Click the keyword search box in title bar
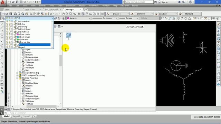Screen dimensions: 221x124 pyautogui.click(x=139, y=2)
